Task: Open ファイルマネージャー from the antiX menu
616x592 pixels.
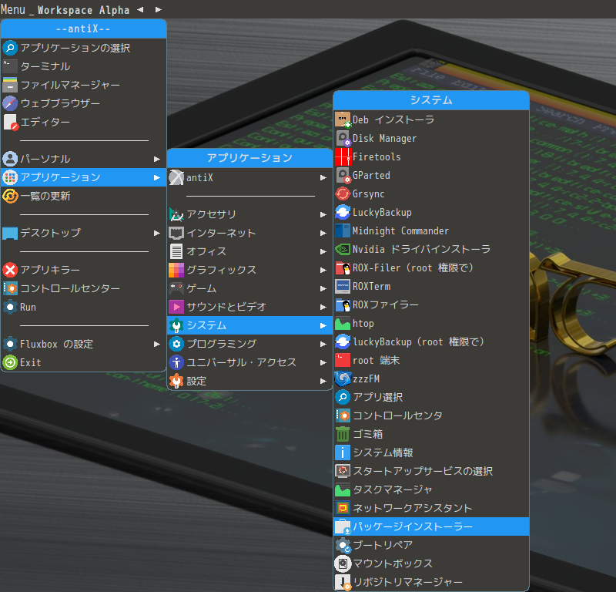Action: [84, 85]
